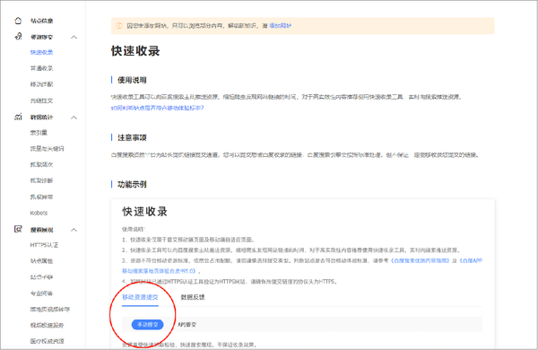Click the 功能示例 section heading
The height and width of the screenshot is (350, 538).
pyautogui.click(x=132, y=185)
